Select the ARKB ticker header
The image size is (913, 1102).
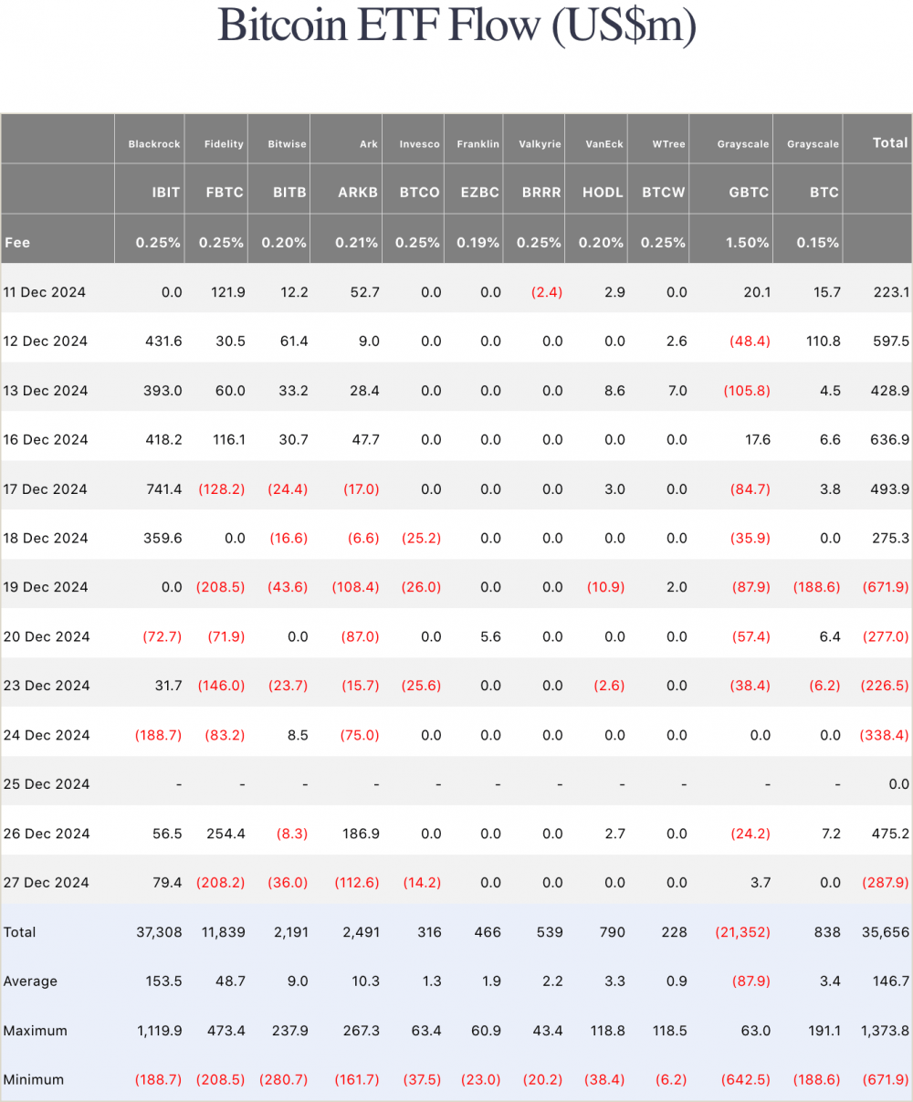point(358,193)
